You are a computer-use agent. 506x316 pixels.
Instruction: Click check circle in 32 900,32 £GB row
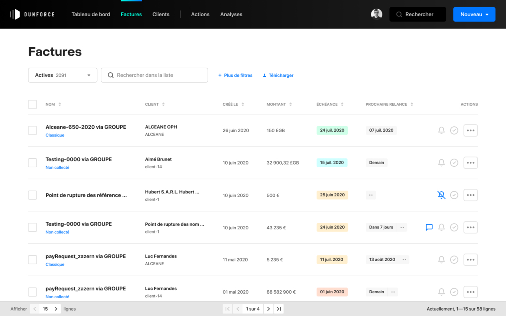coord(454,163)
